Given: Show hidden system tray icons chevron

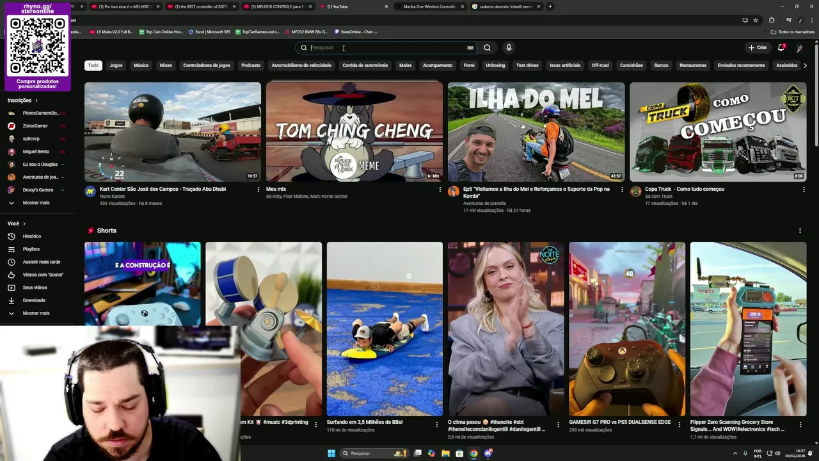Looking at the screenshot, I should point(735,453).
